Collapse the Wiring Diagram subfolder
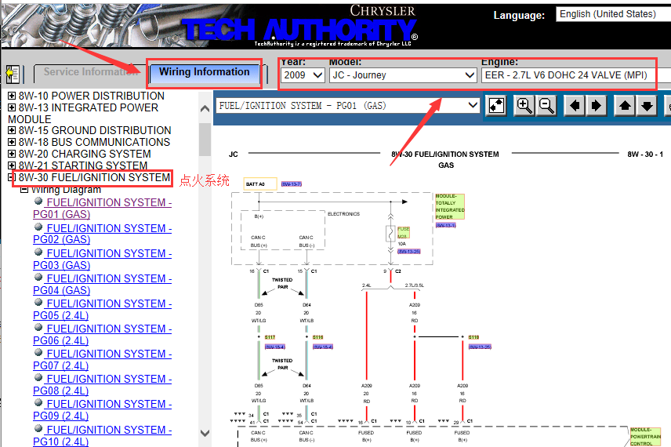 point(25,189)
